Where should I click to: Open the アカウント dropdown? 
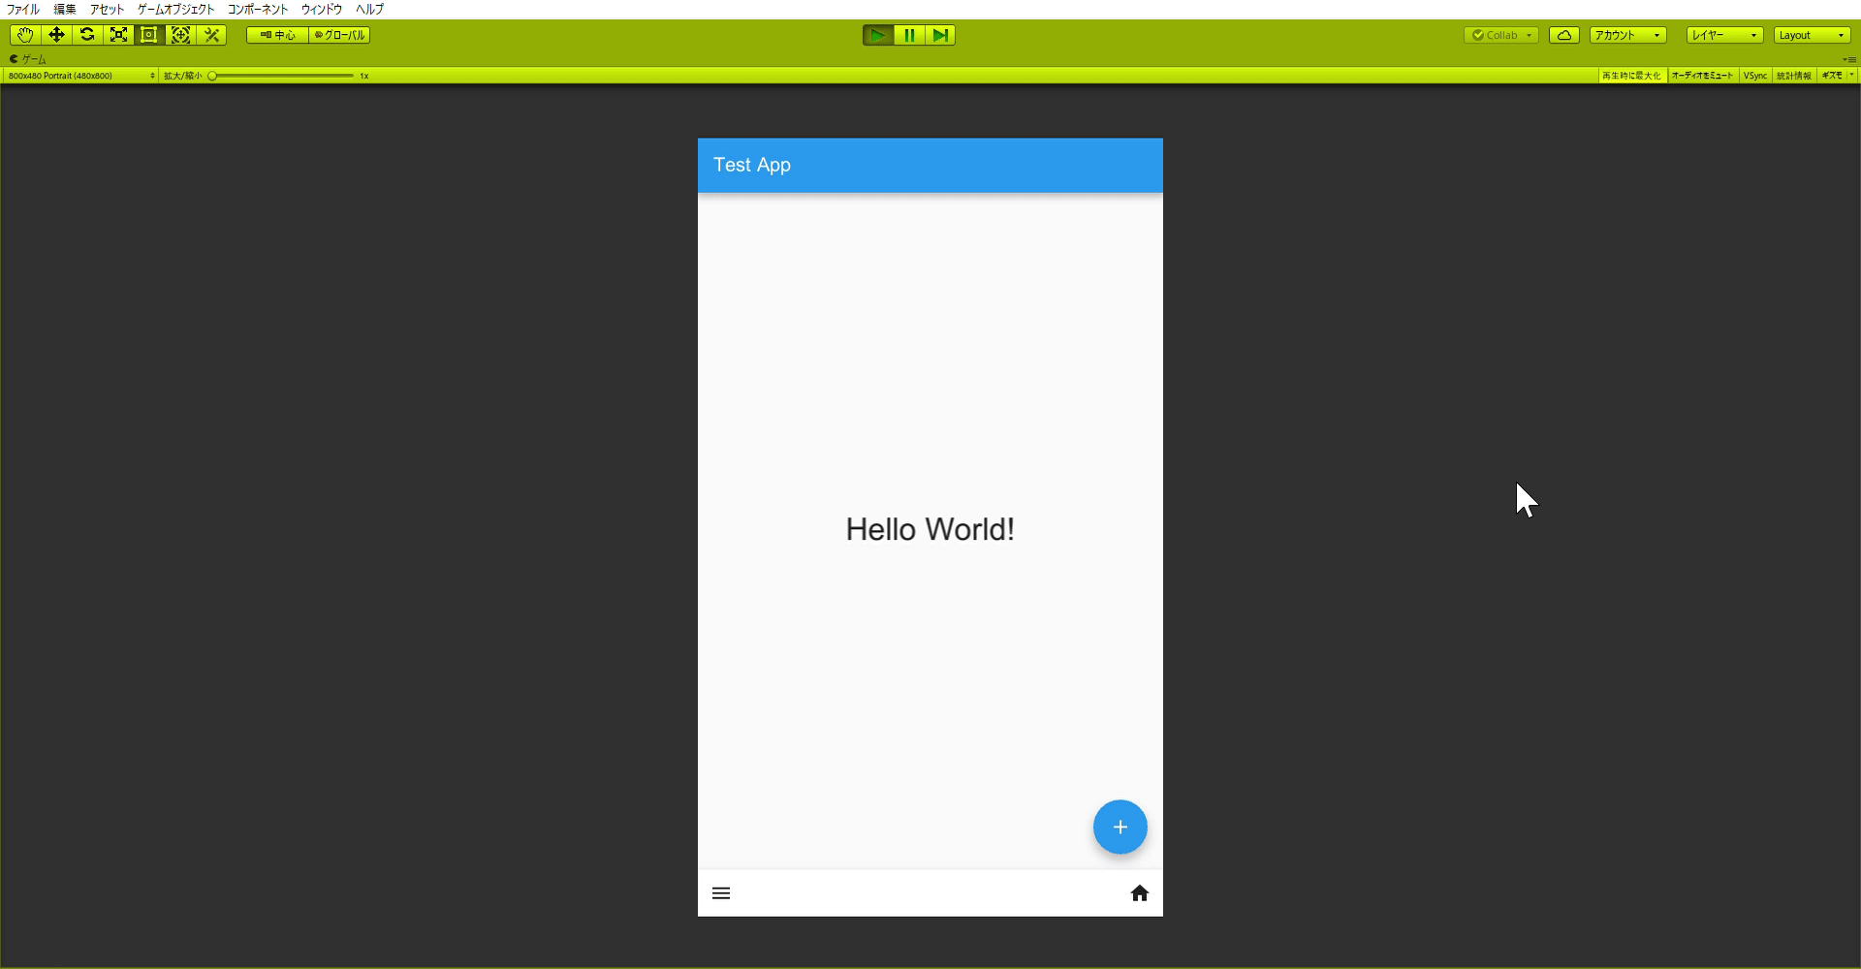coord(1627,35)
